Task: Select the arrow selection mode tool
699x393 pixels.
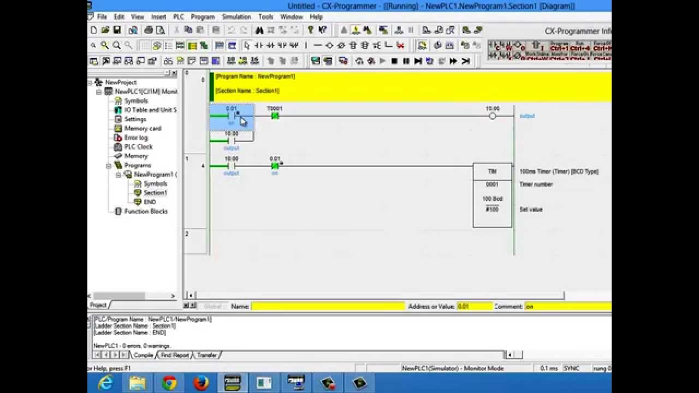Action: 246,45
